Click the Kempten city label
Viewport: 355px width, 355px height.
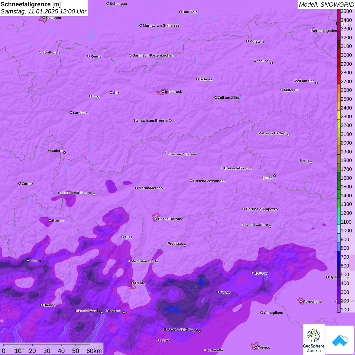pyautogui.click(x=54, y=17)
